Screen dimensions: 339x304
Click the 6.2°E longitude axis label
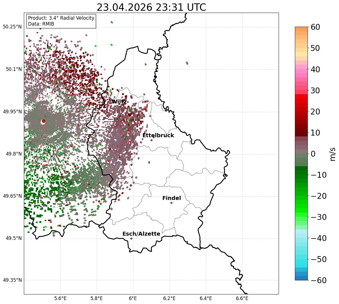[x=170, y=298]
